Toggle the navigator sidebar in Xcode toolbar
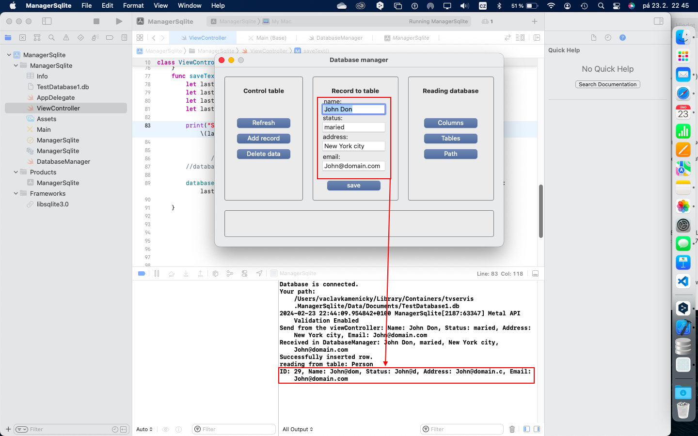 coord(47,21)
